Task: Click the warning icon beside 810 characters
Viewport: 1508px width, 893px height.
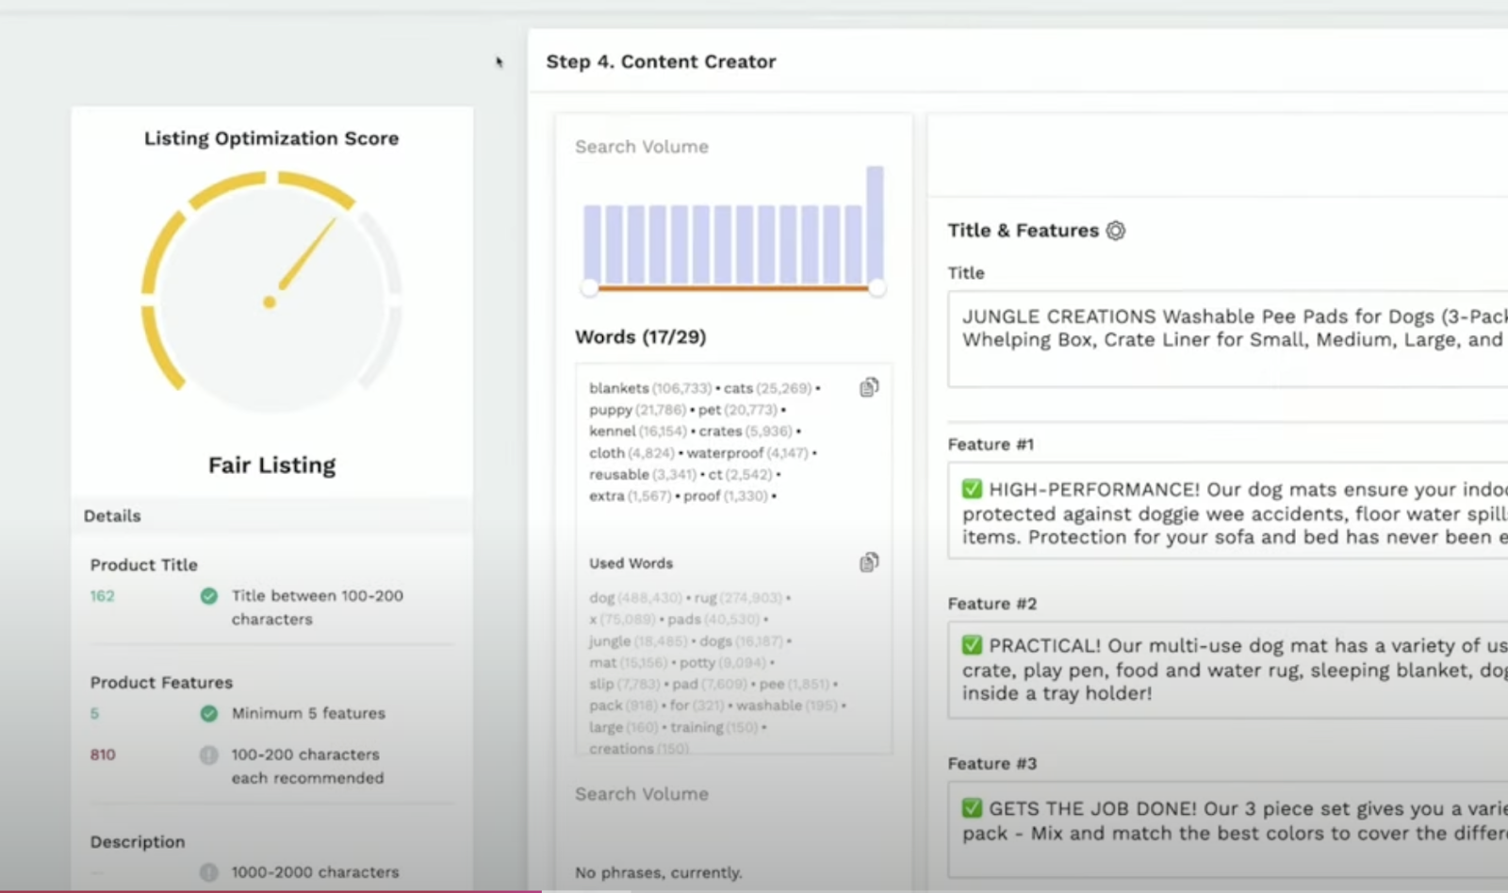Action: tap(209, 754)
